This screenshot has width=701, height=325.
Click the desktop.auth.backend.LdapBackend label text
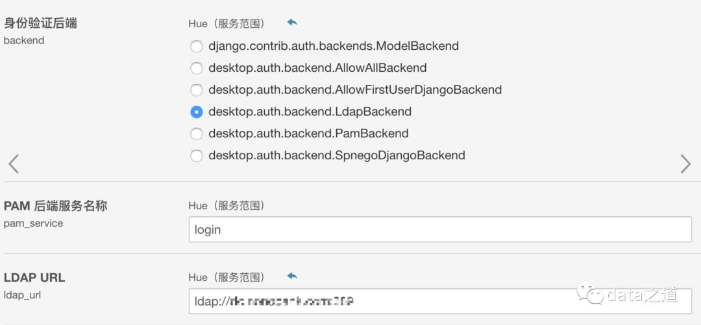(310, 112)
